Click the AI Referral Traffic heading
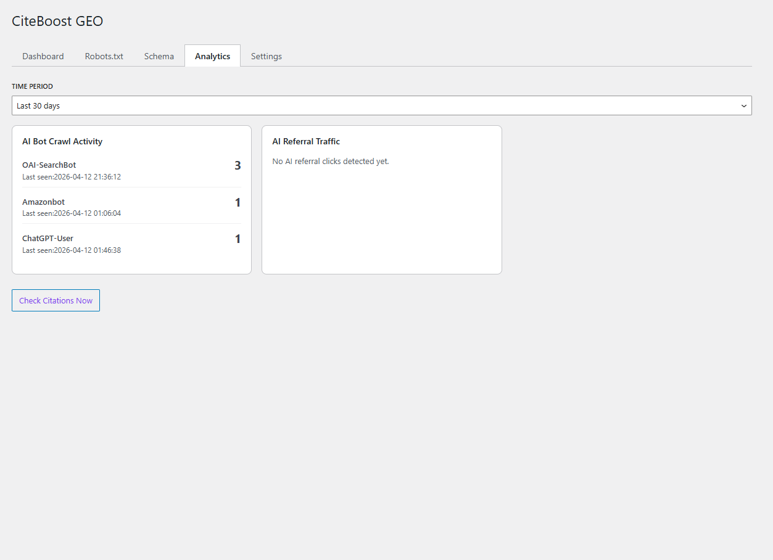773x560 pixels. pyautogui.click(x=306, y=141)
